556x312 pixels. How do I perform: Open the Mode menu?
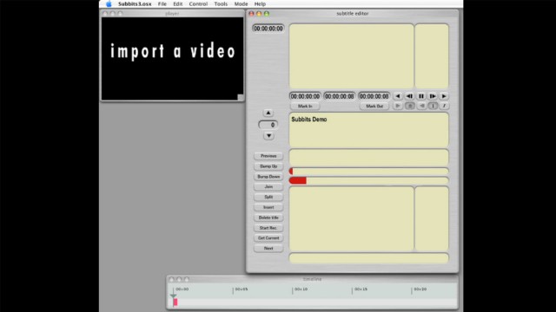[241, 3]
